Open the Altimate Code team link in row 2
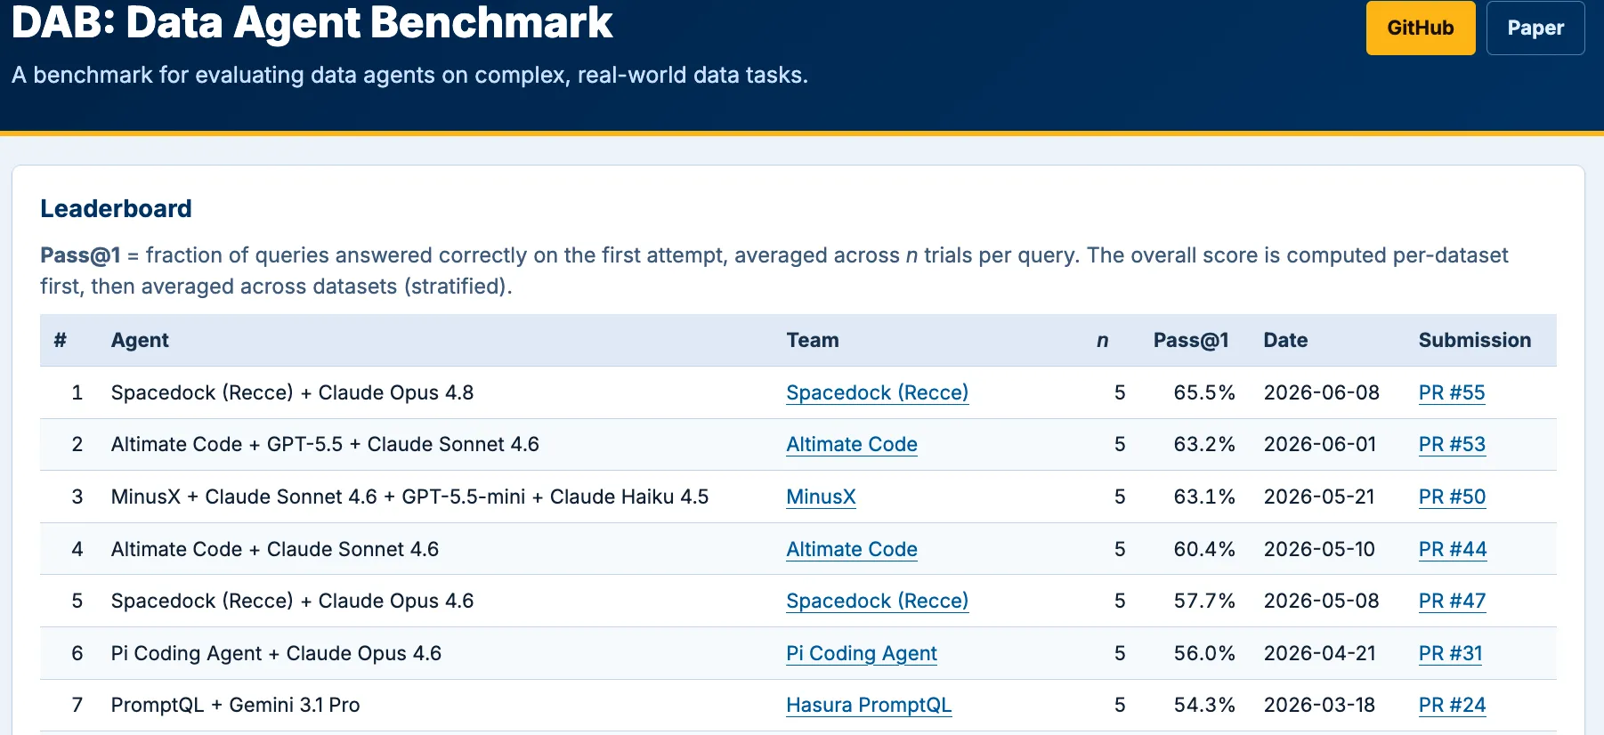The width and height of the screenshot is (1604, 735). coord(852,444)
